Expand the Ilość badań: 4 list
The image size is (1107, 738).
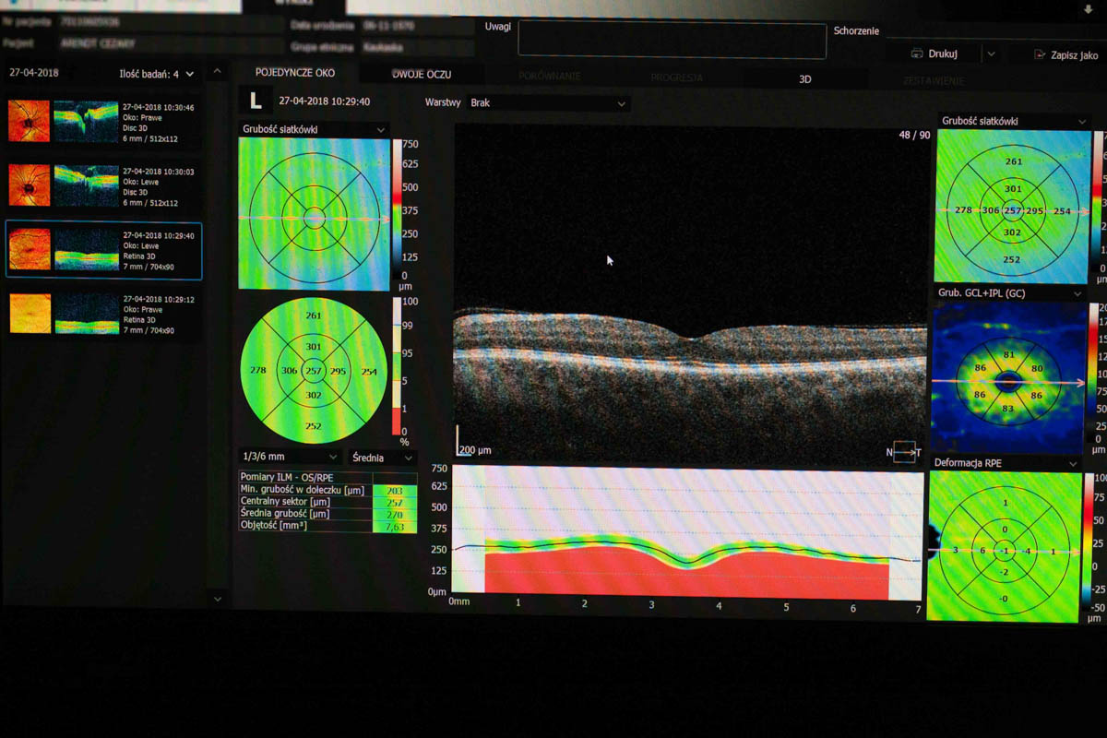pyautogui.click(x=189, y=74)
